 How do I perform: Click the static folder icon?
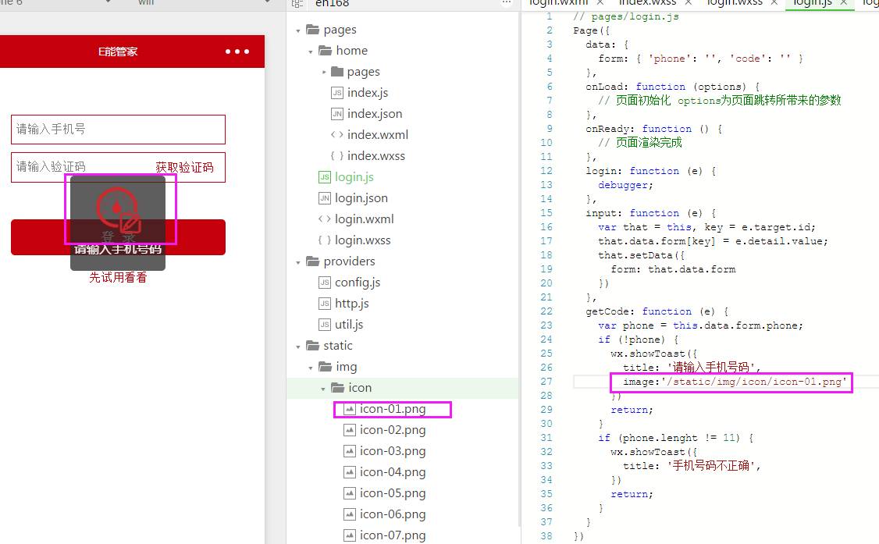(312, 346)
